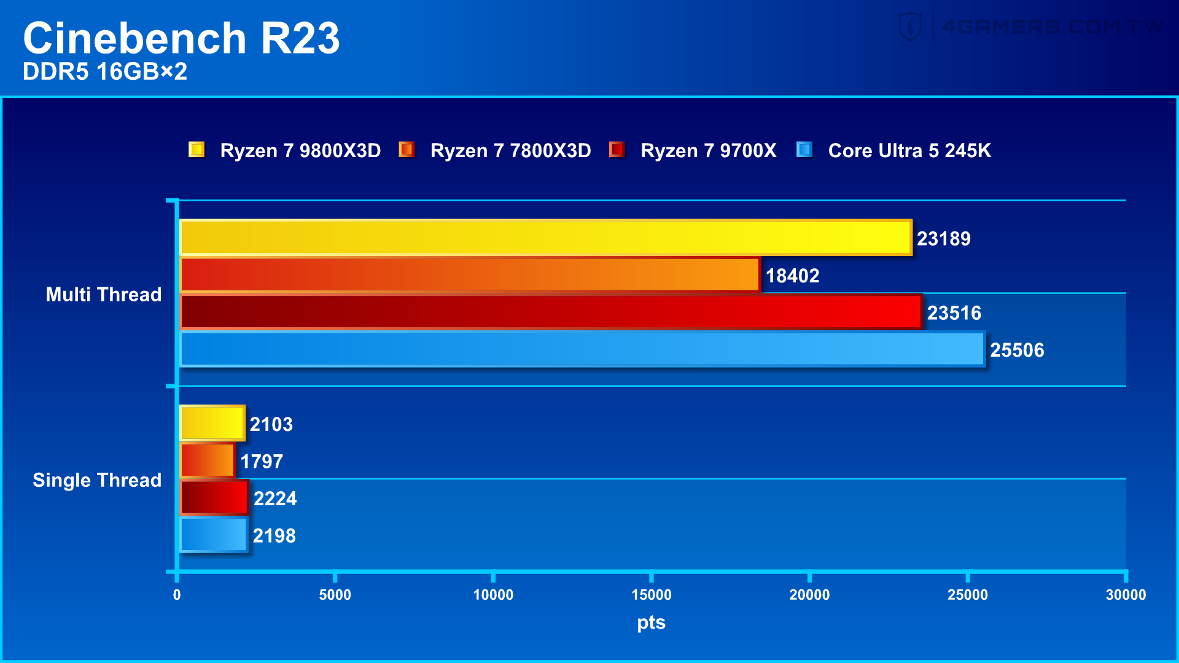Click the DDR5 16GB×2 subtitle

click(x=105, y=72)
